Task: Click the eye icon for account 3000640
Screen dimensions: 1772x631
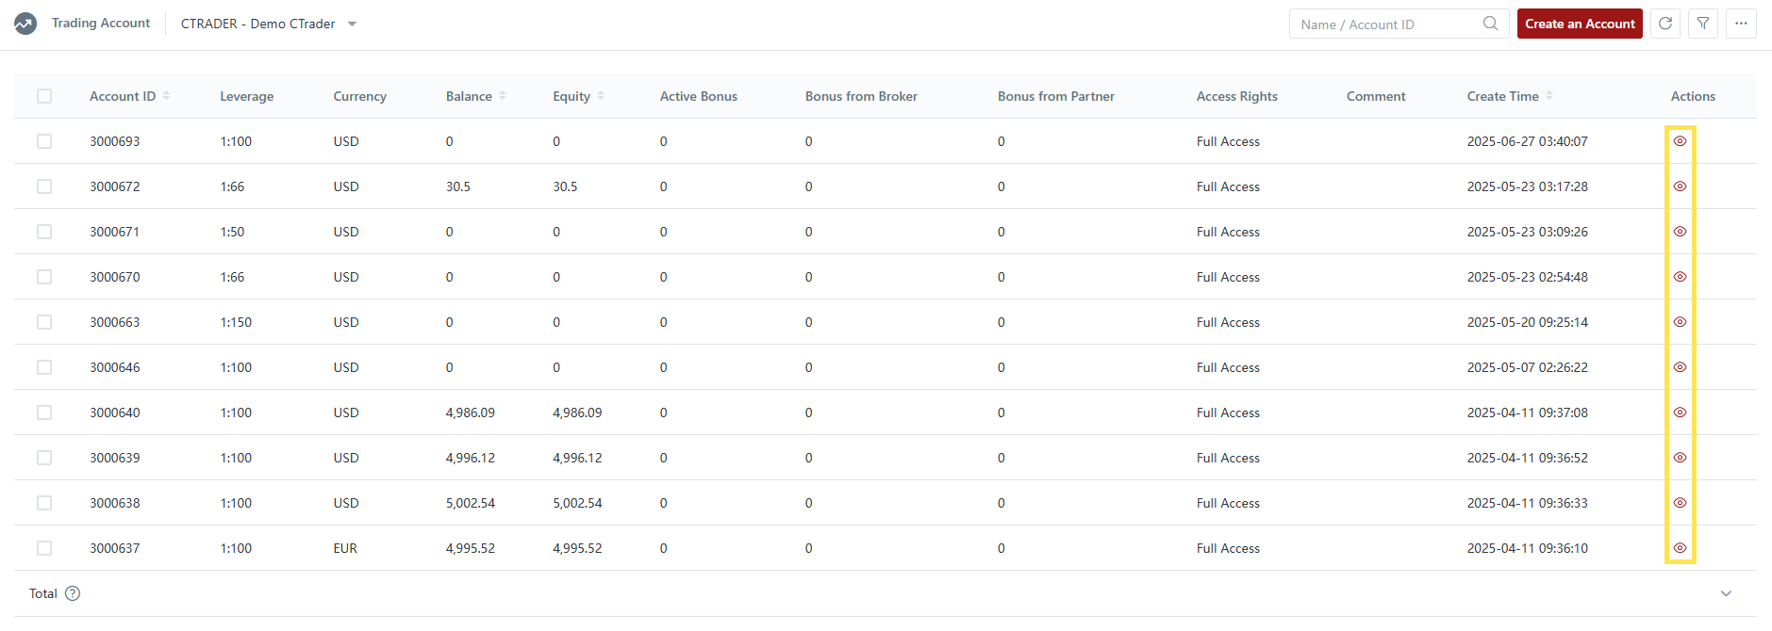Action: coord(1680,413)
